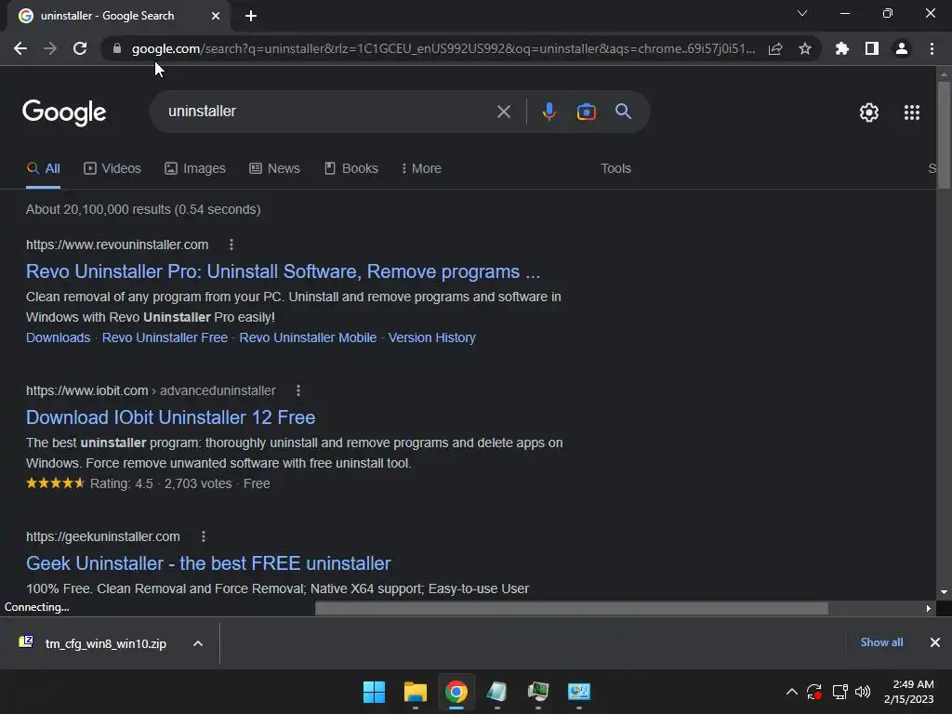The width and height of the screenshot is (952, 714).
Task: Expand the More search filters
Action: pos(421,169)
